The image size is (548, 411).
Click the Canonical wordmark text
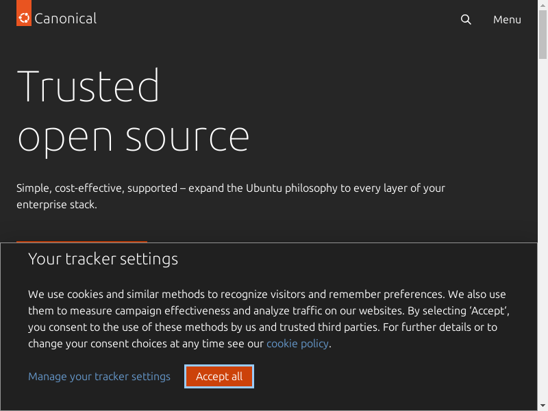point(66,19)
